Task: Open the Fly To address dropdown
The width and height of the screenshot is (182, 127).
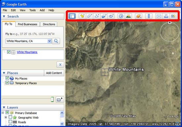Action: [x=49, y=41]
